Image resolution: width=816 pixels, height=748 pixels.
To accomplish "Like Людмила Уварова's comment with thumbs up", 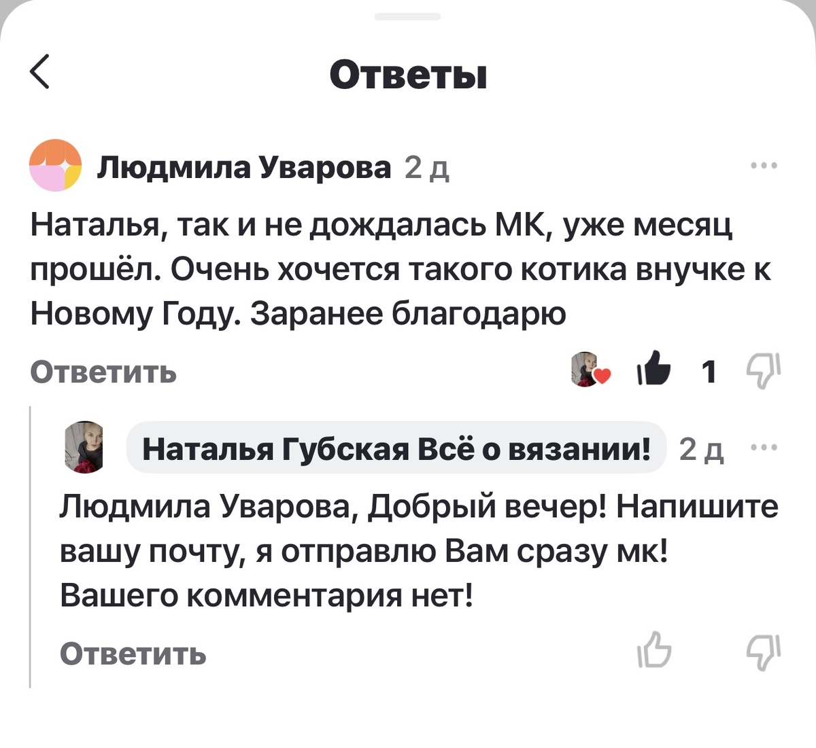I will coord(652,371).
